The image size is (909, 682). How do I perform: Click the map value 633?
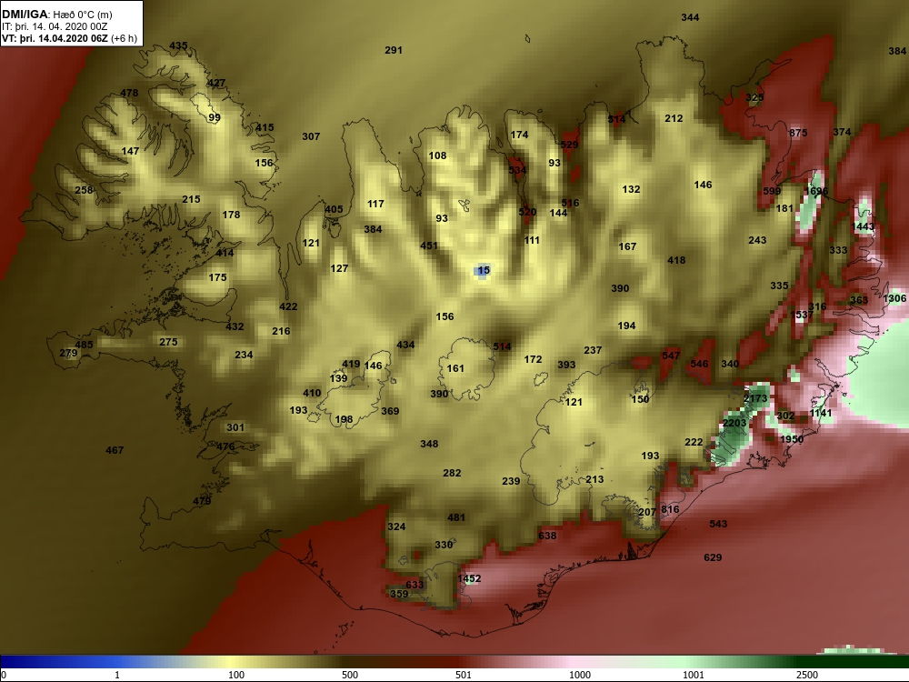click(415, 585)
